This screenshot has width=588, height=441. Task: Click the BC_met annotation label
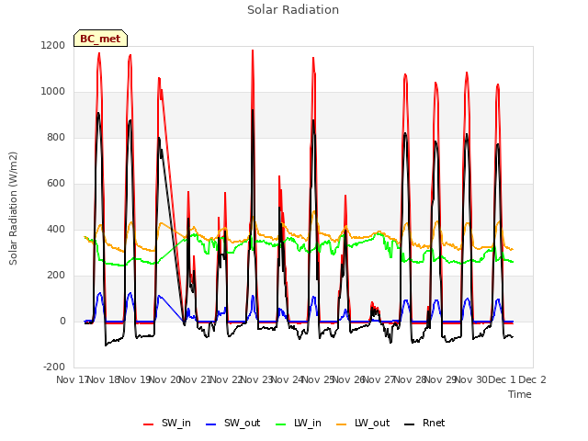pos(100,39)
